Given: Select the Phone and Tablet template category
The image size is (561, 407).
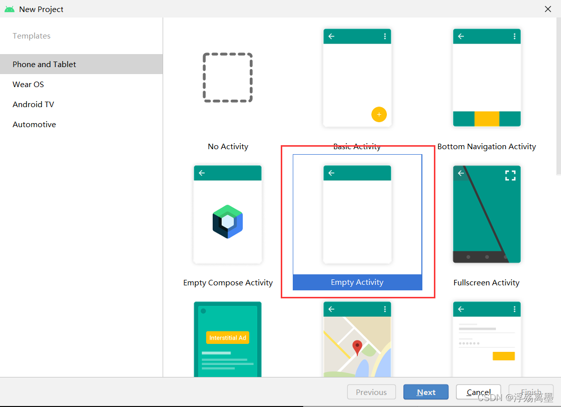Looking at the screenshot, I should (x=81, y=64).
